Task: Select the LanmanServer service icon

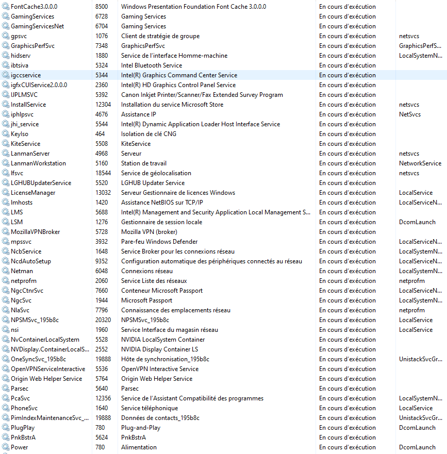Action: 6,154
